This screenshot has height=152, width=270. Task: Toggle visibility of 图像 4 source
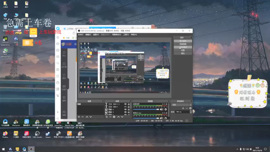tap(125, 109)
